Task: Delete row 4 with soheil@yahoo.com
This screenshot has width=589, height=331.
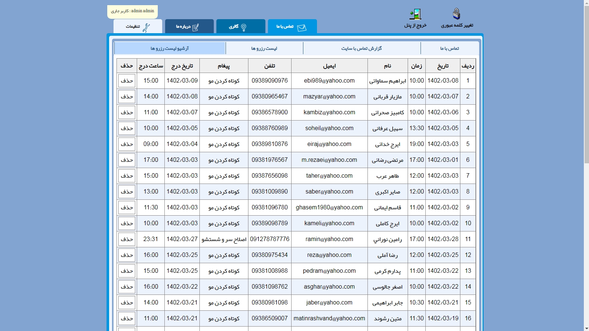Action: pyautogui.click(x=127, y=128)
